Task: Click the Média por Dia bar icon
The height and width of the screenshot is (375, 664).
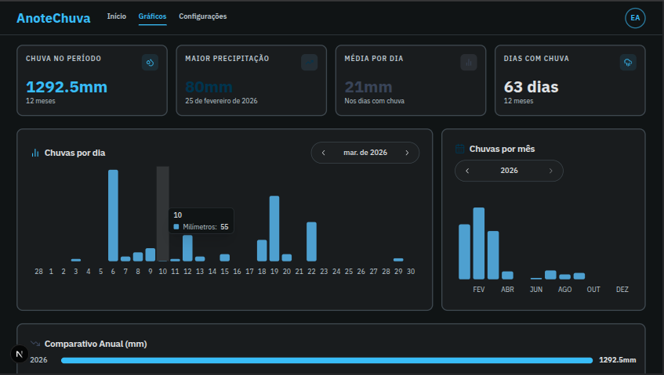Action: tap(468, 63)
